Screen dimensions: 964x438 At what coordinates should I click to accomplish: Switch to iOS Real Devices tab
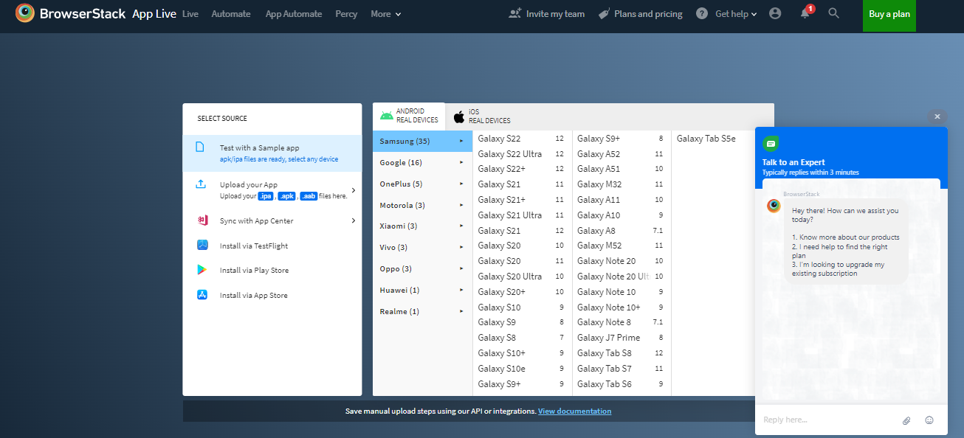[x=483, y=117]
